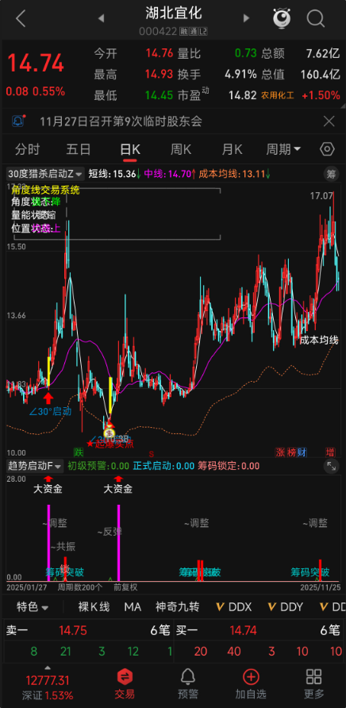Select the 月K tab
Image resolution: width=346 pixels, height=708 pixels.
point(233,149)
